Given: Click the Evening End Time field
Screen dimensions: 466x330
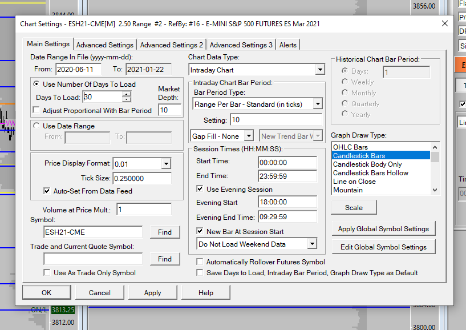Looking at the screenshot, I should tap(287, 217).
